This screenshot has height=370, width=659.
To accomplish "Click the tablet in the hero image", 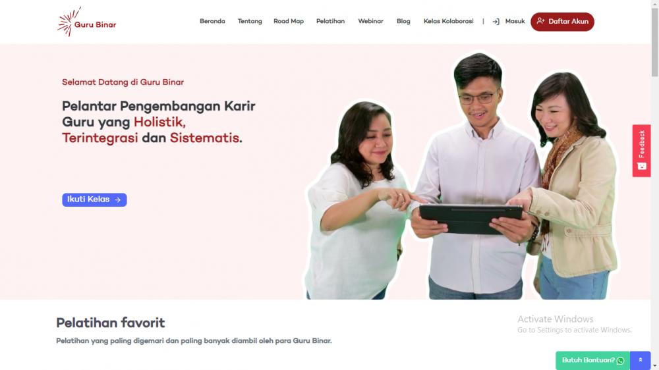I will click(x=471, y=219).
